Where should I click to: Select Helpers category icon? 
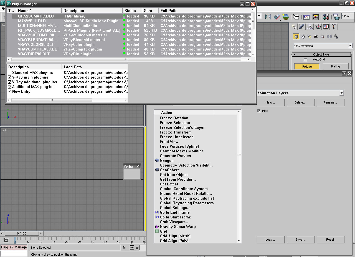323,37
